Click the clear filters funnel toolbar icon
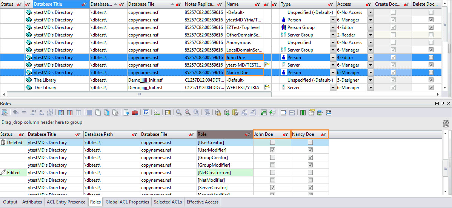 tap(207, 112)
